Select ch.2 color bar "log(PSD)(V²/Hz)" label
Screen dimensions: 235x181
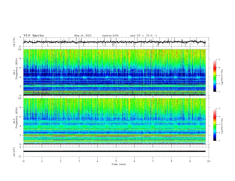[222, 126]
